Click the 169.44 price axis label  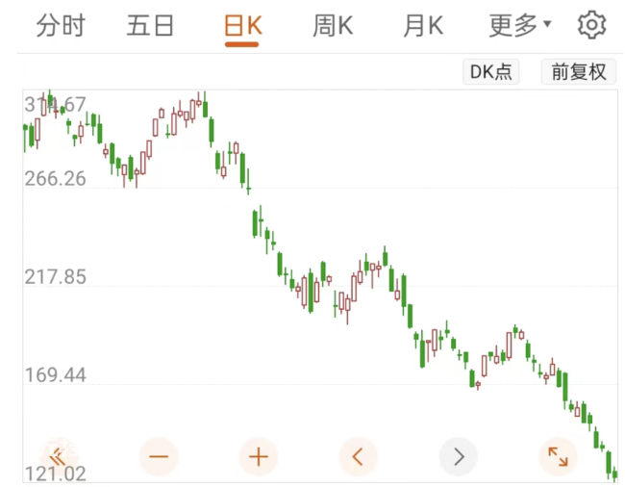coord(55,375)
